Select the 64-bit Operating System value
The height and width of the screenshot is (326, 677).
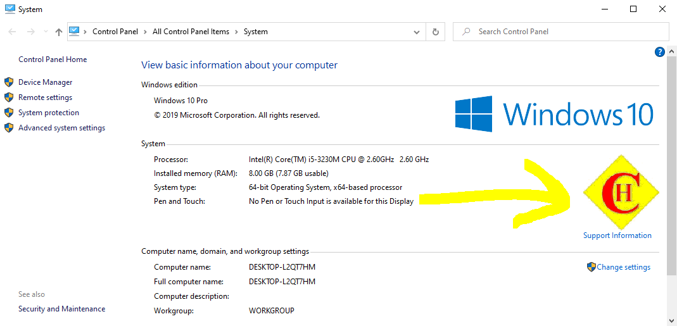coord(326,187)
